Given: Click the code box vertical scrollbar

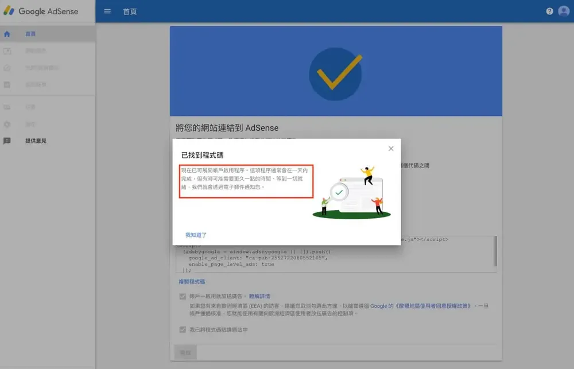Looking at the screenshot, I should coord(496,251).
